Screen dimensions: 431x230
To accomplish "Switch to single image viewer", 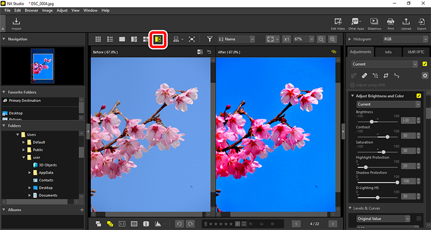I will click(x=122, y=39).
